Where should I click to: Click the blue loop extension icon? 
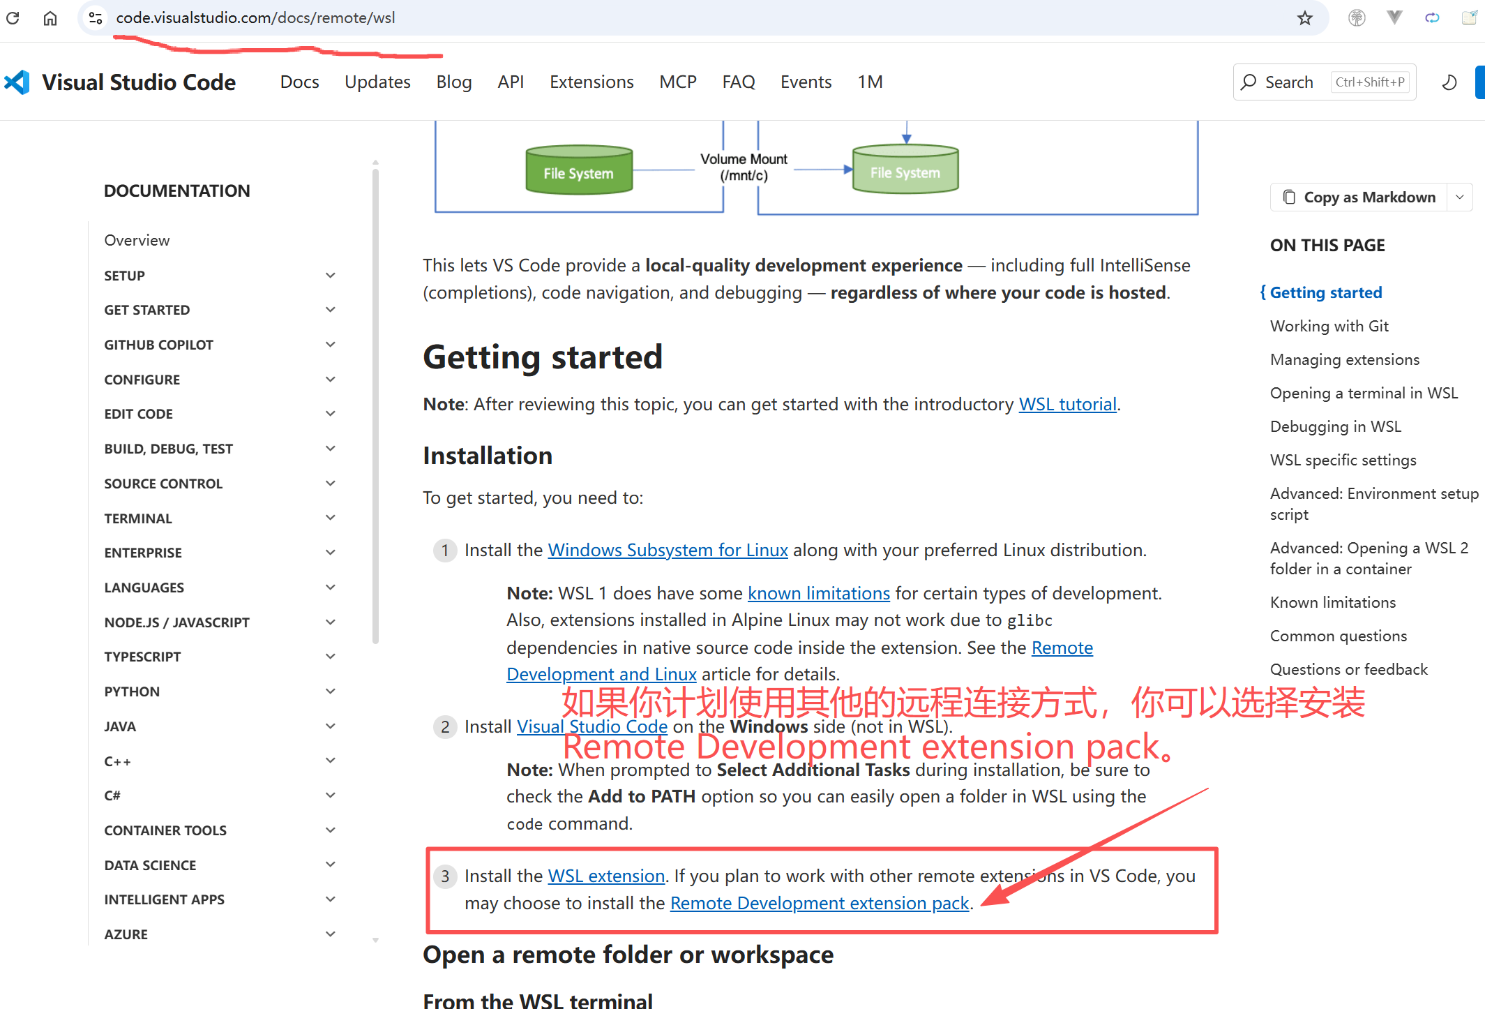1432,18
